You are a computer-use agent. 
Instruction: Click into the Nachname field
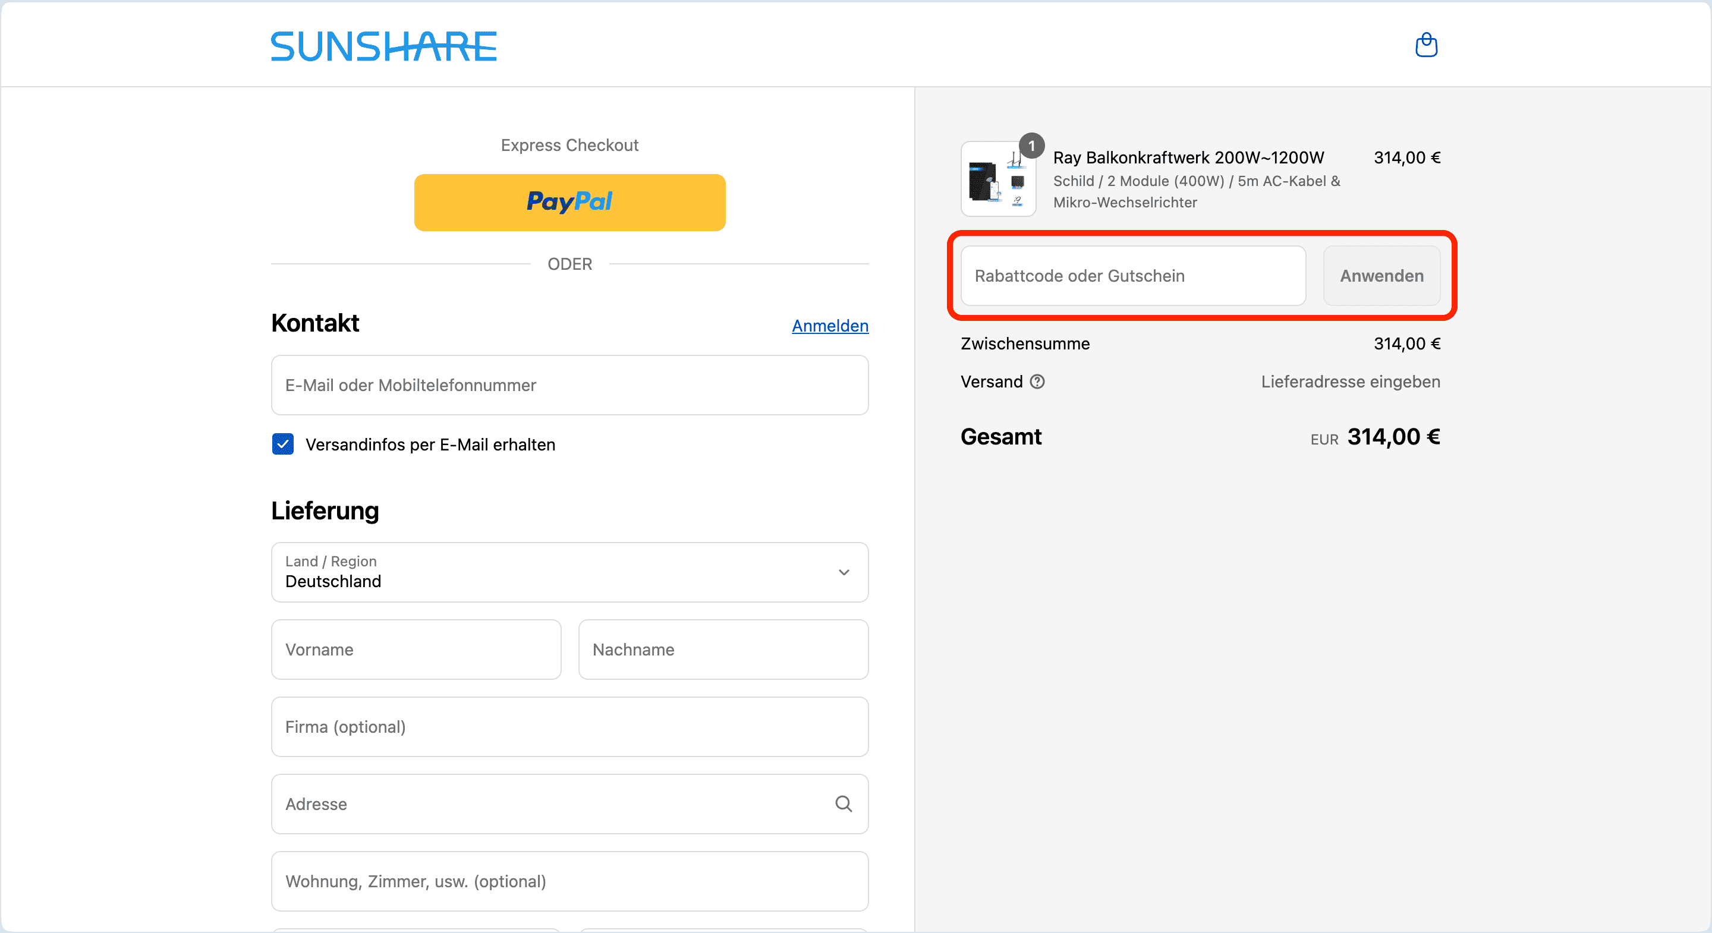pyautogui.click(x=723, y=650)
